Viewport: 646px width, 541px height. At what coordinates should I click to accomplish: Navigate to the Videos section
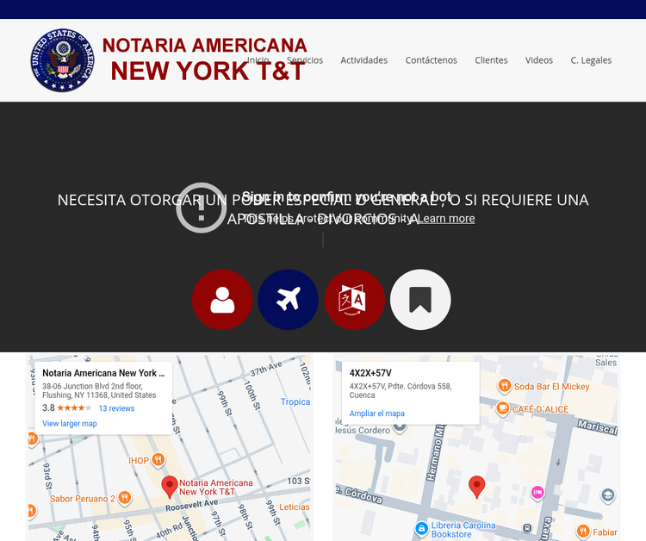tap(539, 60)
